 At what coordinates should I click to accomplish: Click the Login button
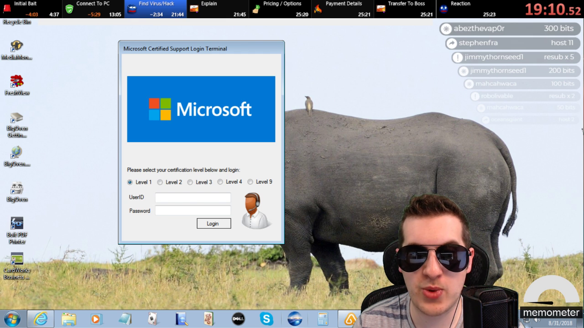214,223
